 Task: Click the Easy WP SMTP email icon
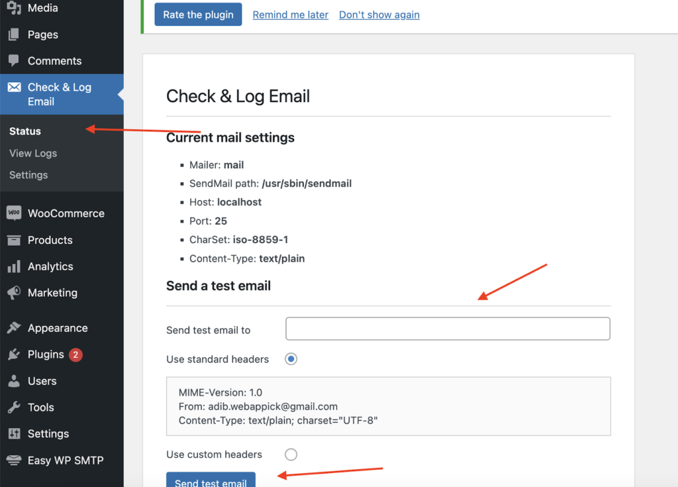(15, 460)
